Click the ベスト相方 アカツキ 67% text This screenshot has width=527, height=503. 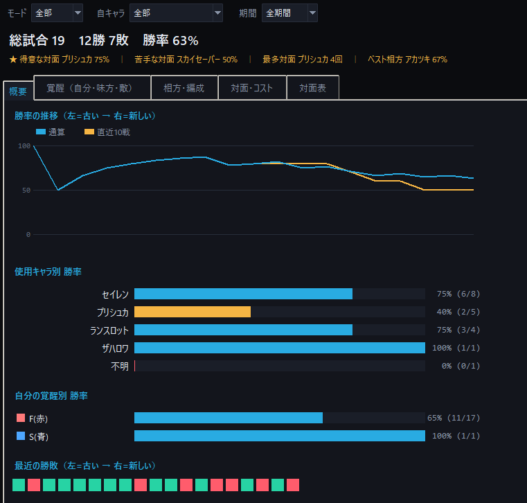[407, 60]
